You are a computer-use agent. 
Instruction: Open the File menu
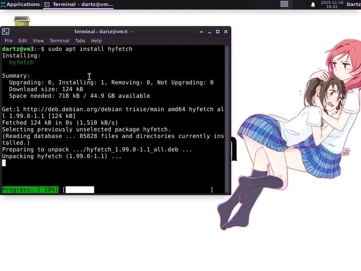coord(8,41)
